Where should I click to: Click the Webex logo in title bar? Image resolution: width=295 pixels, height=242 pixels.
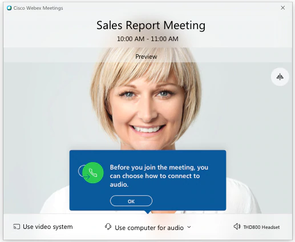click(9, 8)
